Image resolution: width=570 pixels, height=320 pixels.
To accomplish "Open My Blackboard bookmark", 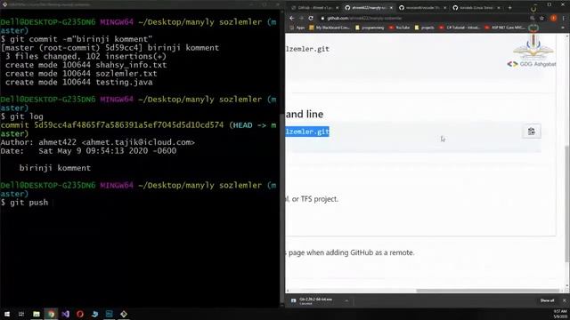I will pos(330,28).
